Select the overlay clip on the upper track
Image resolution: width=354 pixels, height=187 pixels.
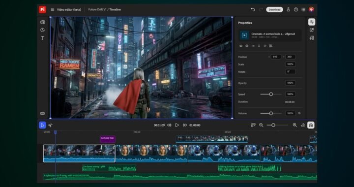(x=212, y=139)
